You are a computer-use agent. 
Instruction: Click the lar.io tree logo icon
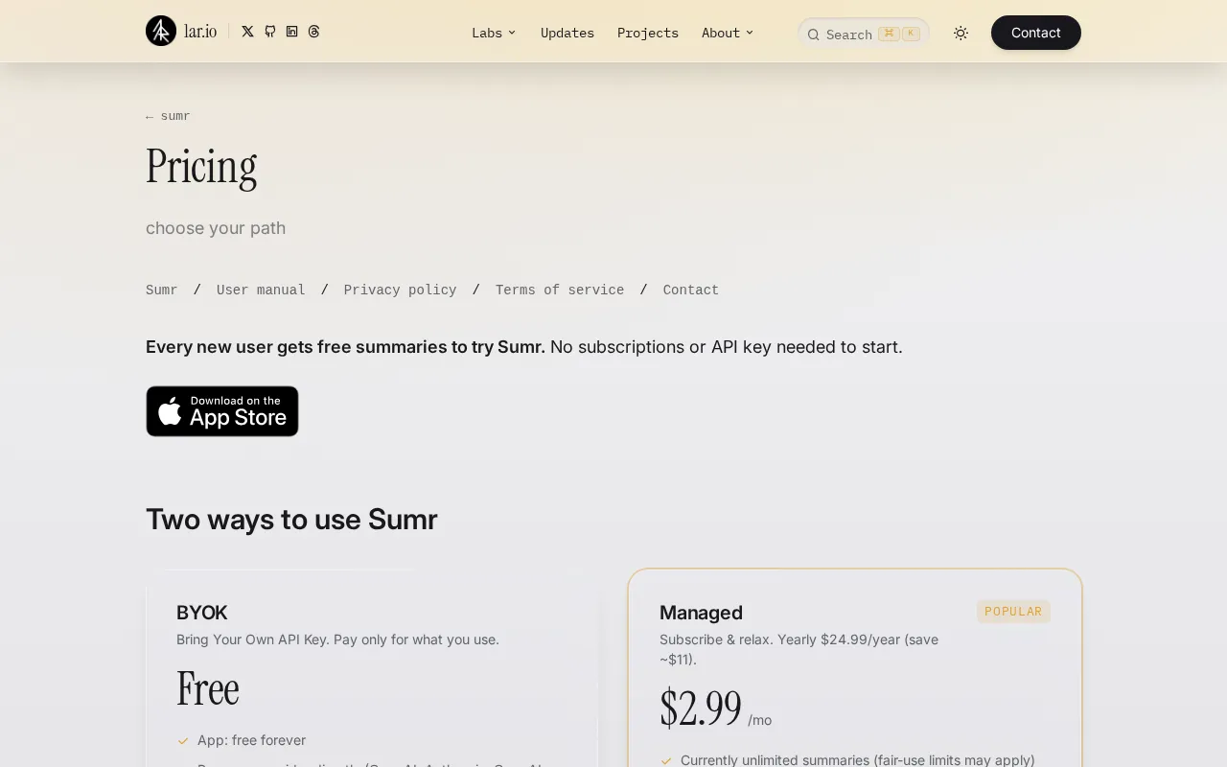pyautogui.click(x=161, y=31)
